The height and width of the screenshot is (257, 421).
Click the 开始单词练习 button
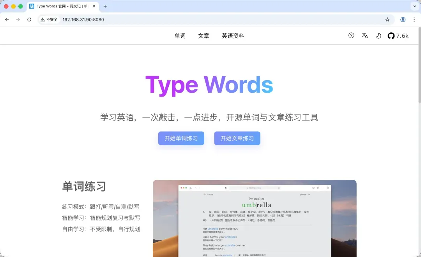point(181,138)
